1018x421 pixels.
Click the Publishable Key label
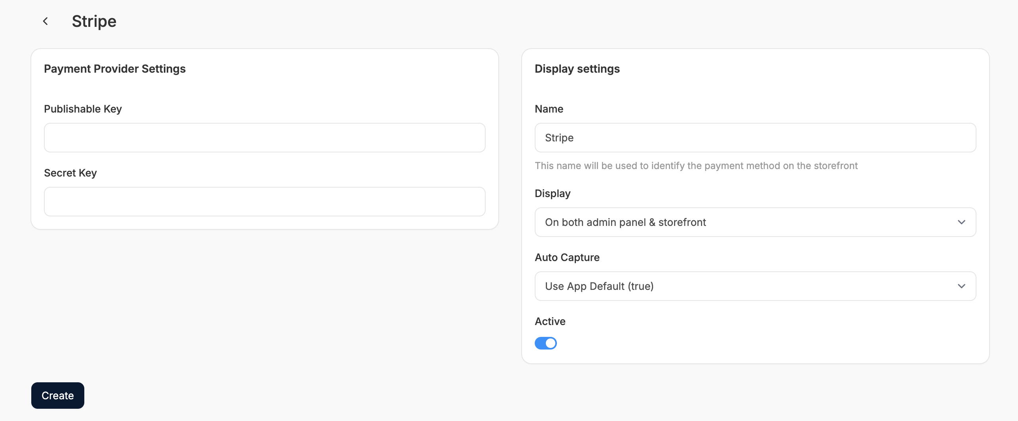tap(83, 109)
